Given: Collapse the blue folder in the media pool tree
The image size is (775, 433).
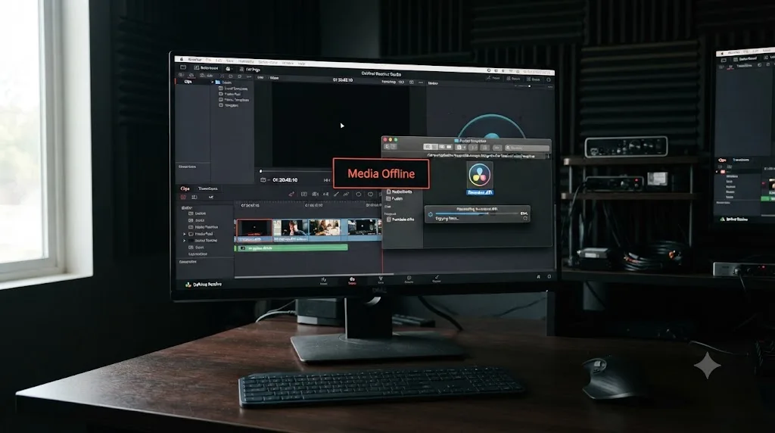Looking at the screenshot, I should click(x=213, y=82).
